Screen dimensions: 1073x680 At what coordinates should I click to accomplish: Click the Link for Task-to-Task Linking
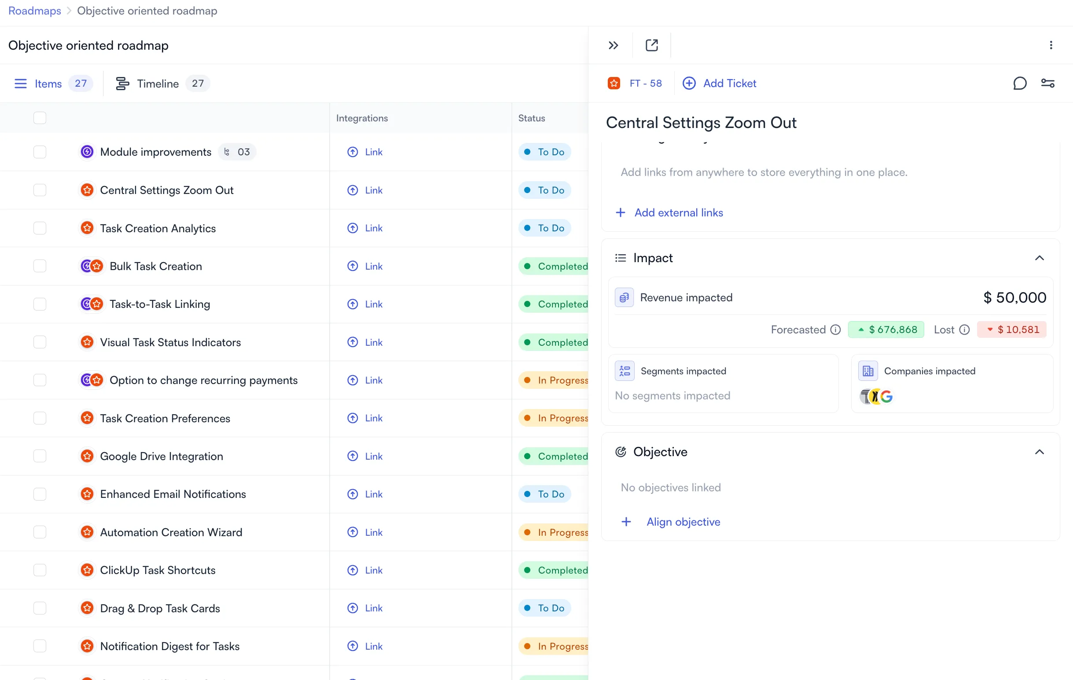tap(365, 304)
